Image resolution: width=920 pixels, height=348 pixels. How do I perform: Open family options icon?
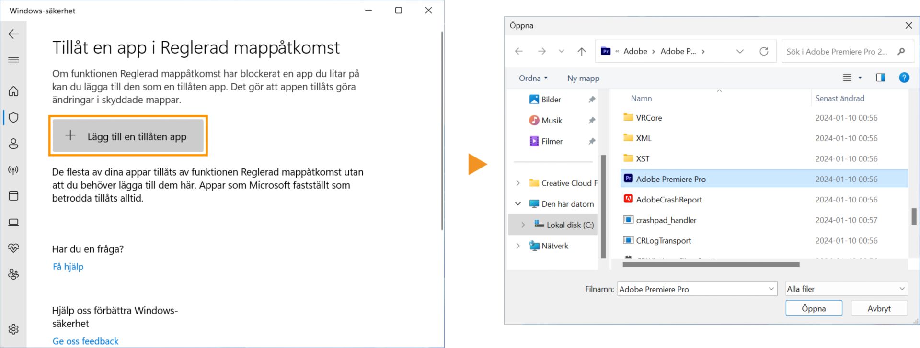[13, 274]
